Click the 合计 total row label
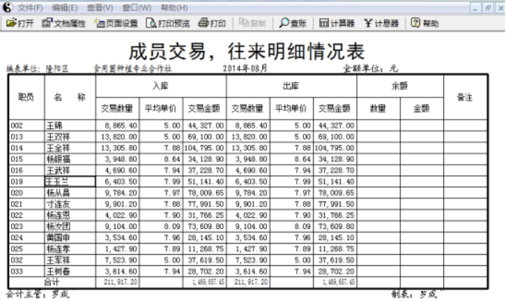506x302 pixels. click(x=52, y=282)
